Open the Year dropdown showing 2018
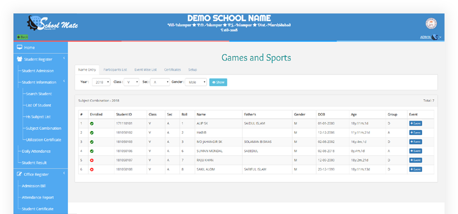The width and height of the screenshot is (458, 214). point(101,82)
